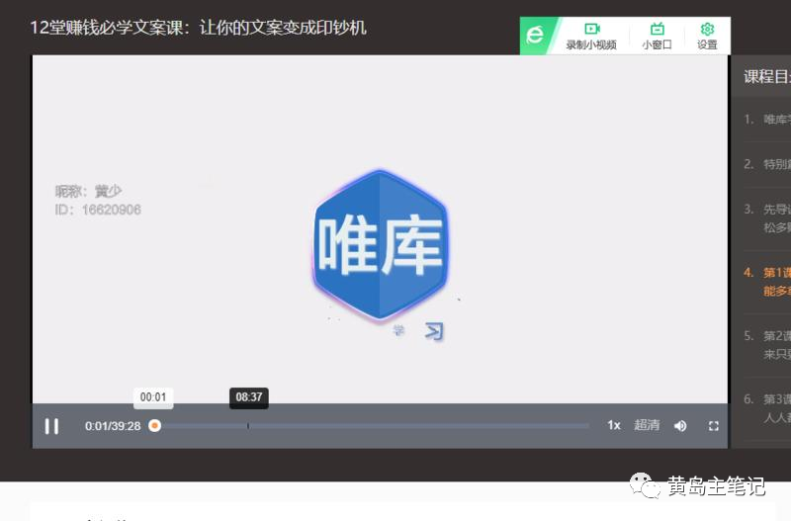Click the 录制小视频 record video button
This screenshot has height=521, width=791.
(x=591, y=36)
